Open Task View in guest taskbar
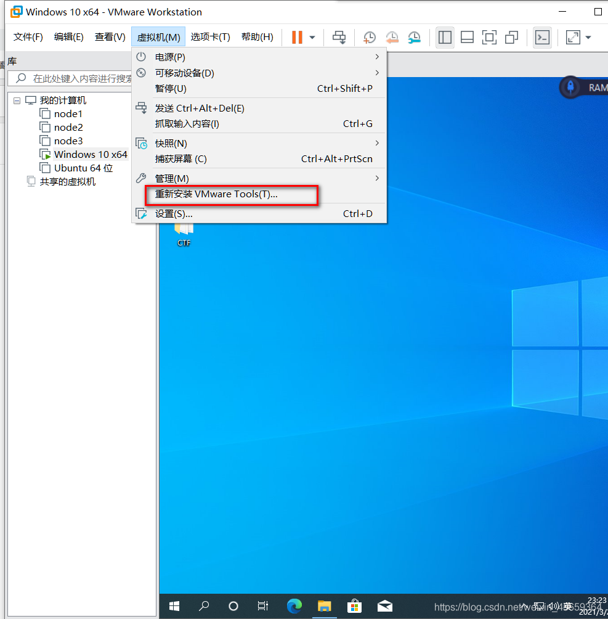 [263, 606]
